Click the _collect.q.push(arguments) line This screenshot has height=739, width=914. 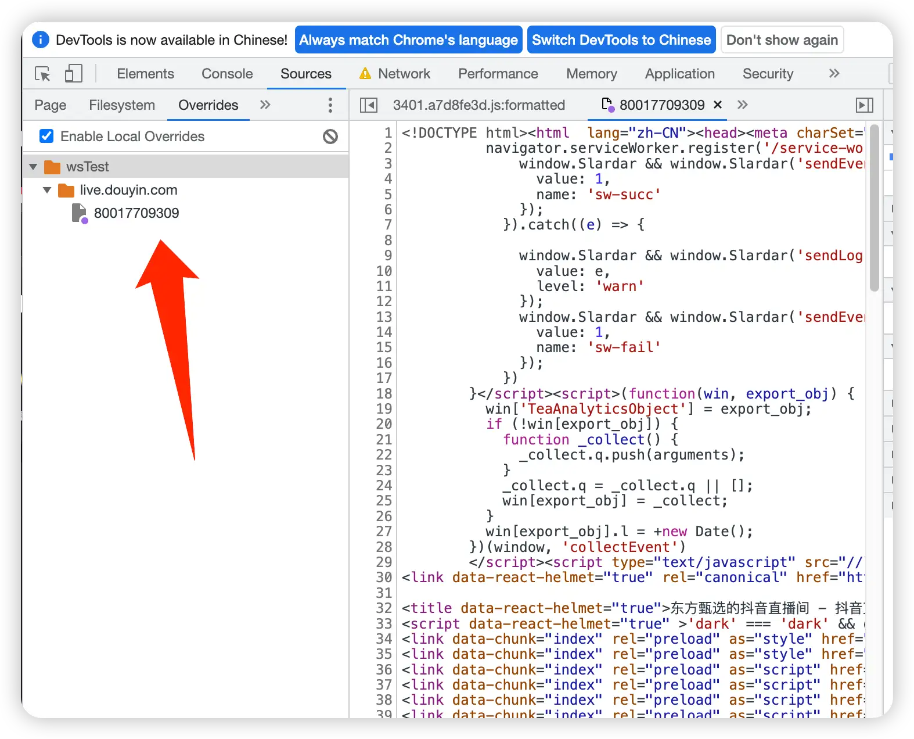[632, 455]
